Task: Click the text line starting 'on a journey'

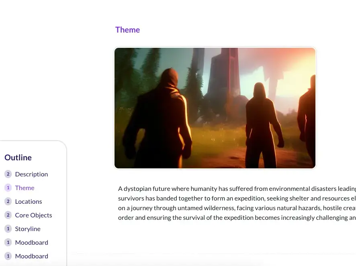Action: [237, 208]
